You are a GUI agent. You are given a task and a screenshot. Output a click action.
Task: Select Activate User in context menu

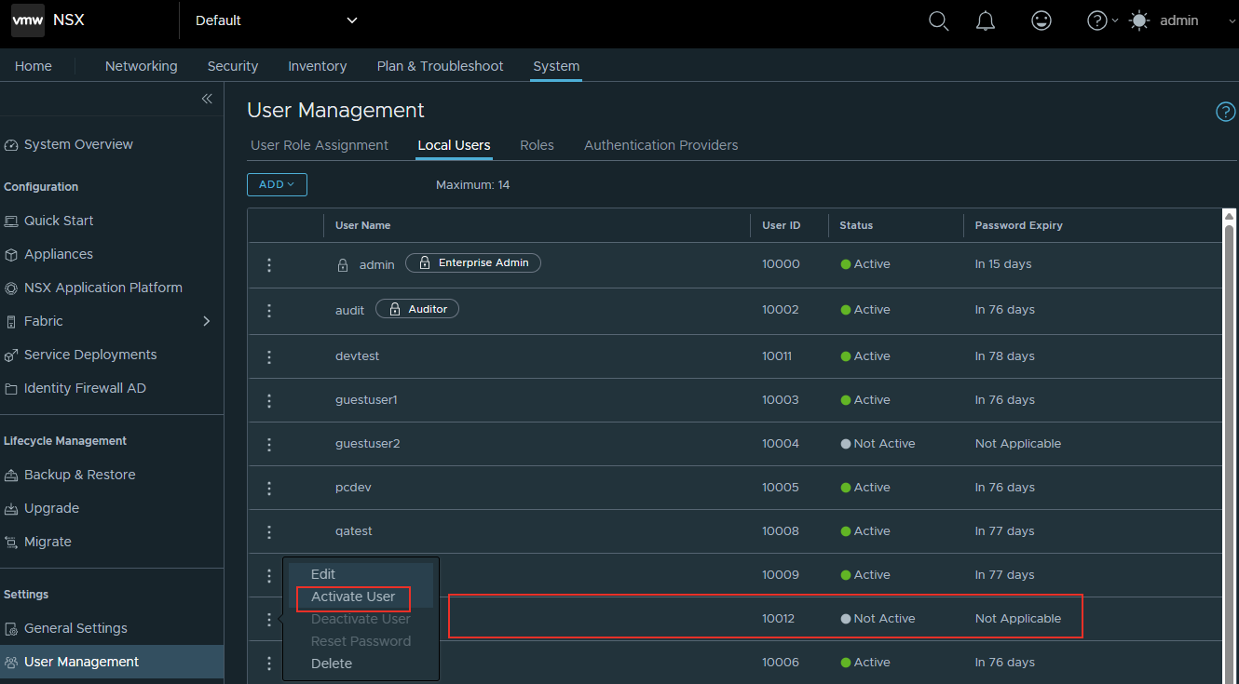click(353, 597)
